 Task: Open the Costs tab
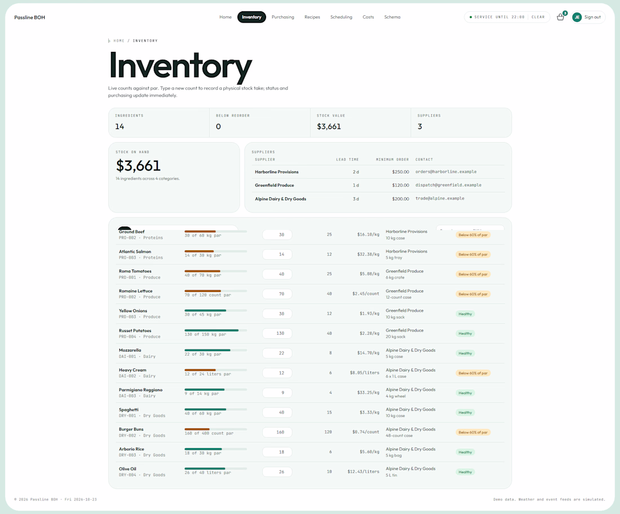(368, 17)
